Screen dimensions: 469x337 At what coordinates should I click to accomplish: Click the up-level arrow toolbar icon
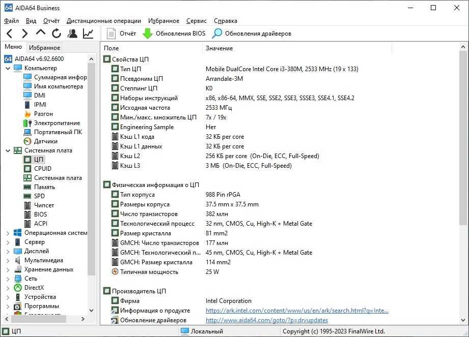[41, 32]
